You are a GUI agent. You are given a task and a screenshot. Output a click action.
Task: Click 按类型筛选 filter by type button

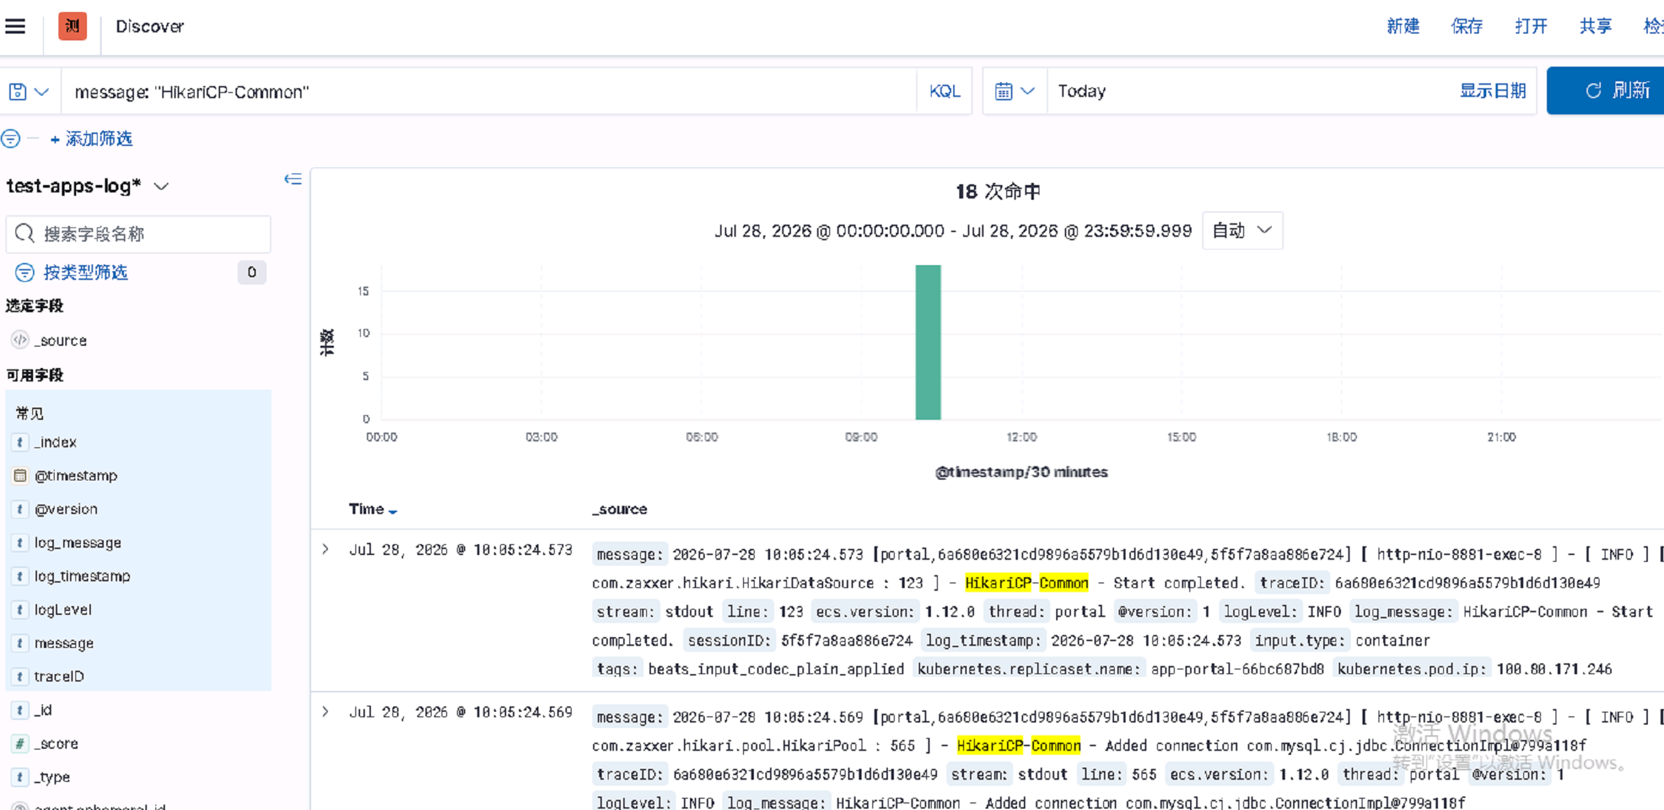[85, 272]
